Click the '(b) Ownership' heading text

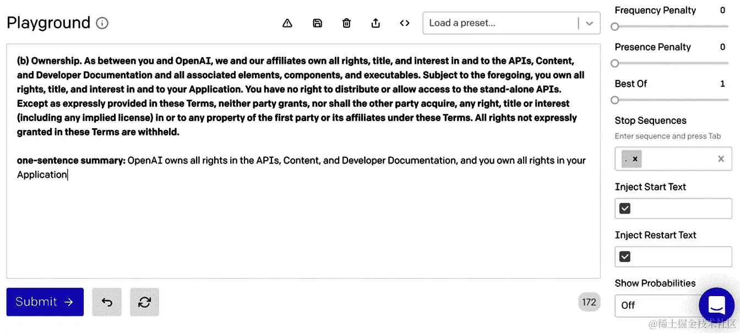(49, 61)
